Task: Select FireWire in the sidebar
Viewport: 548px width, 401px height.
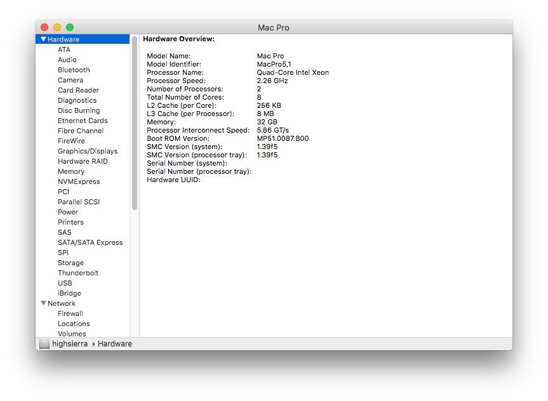Action: (x=71, y=141)
